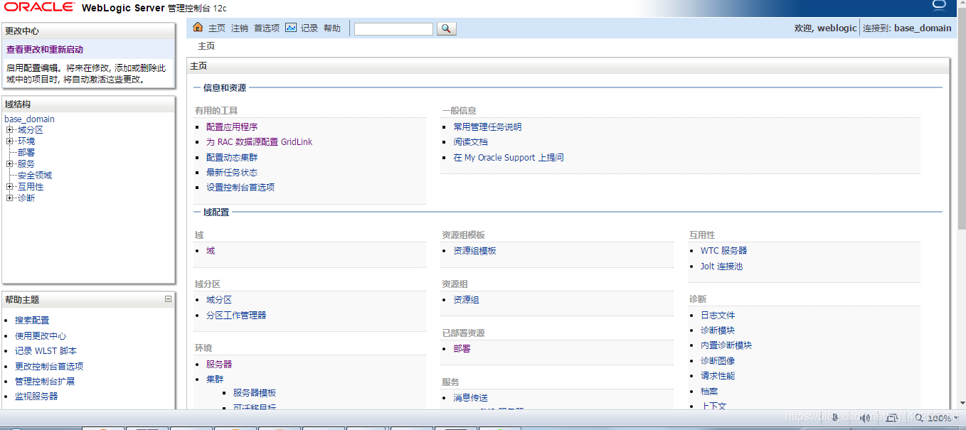Select 部署 in the domain tree
966x430 pixels.
click(26, 153)
